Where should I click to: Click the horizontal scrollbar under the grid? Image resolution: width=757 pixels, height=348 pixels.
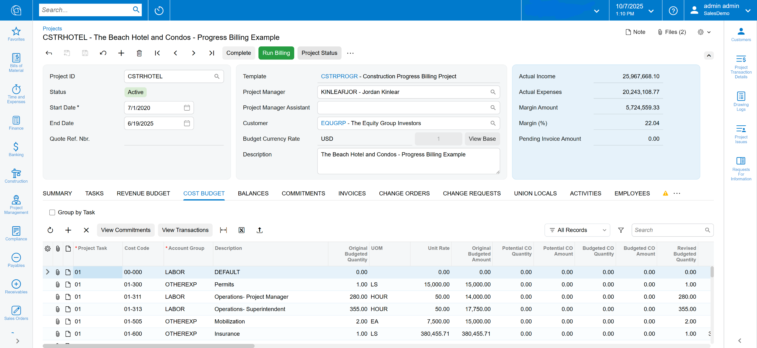(148, 346)
